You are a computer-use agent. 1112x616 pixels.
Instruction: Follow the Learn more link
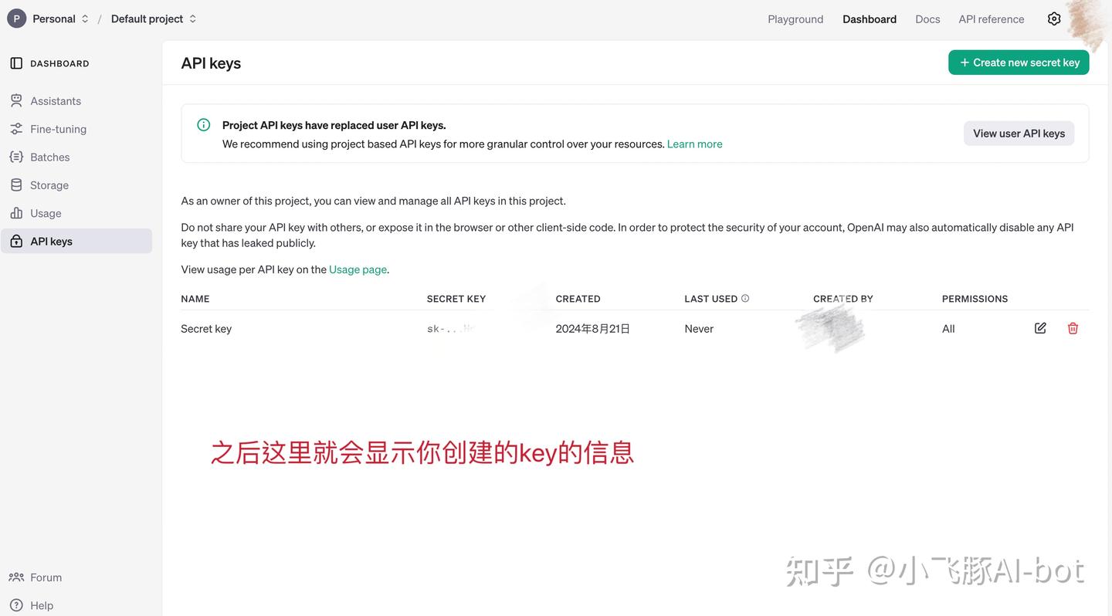(x=694, y=143)
